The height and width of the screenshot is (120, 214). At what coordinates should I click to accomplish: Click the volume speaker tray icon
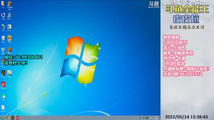coord(152,118)
